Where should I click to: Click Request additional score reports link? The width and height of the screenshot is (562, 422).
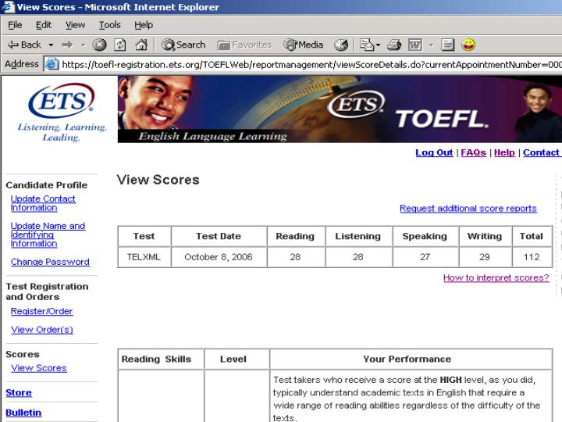[x=468, y=209]
